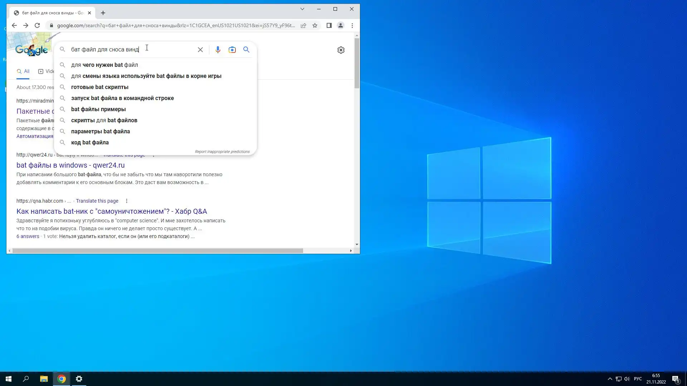Select suggestion "bat файлы примеры"

(x=98, y=109)
